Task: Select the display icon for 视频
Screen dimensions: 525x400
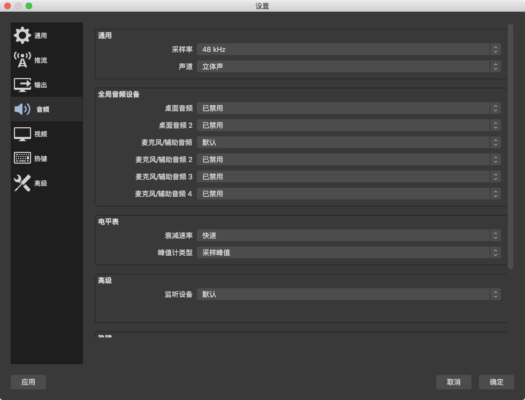Action: point(22,134)
